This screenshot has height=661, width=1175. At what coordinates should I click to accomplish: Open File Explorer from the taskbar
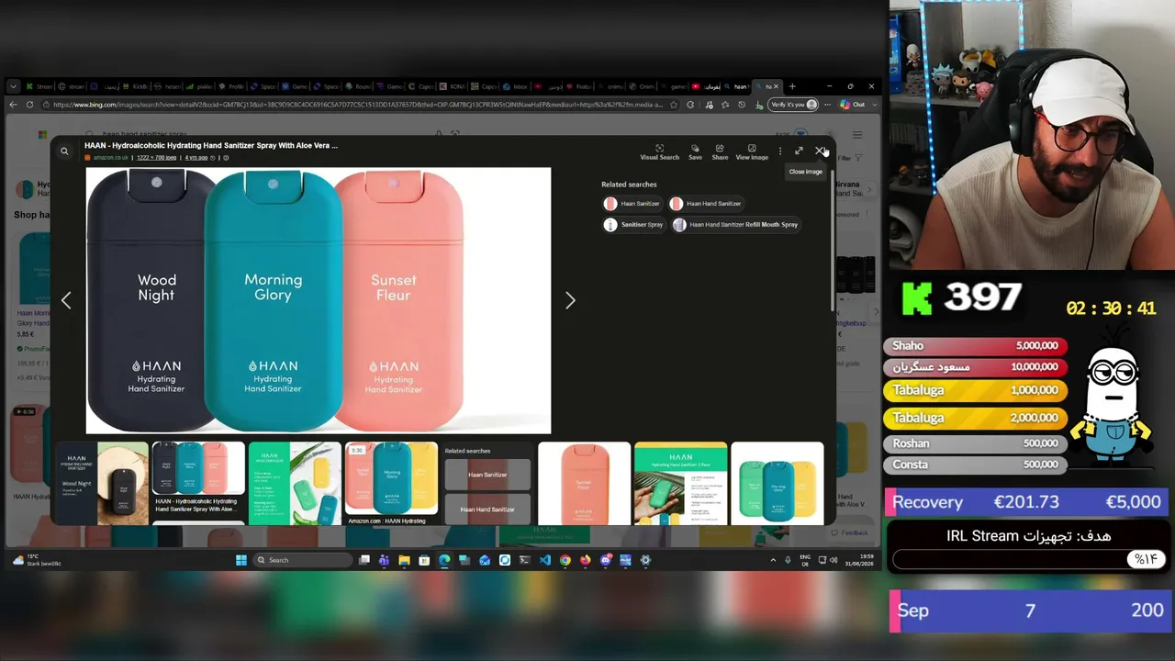[404, 560]
